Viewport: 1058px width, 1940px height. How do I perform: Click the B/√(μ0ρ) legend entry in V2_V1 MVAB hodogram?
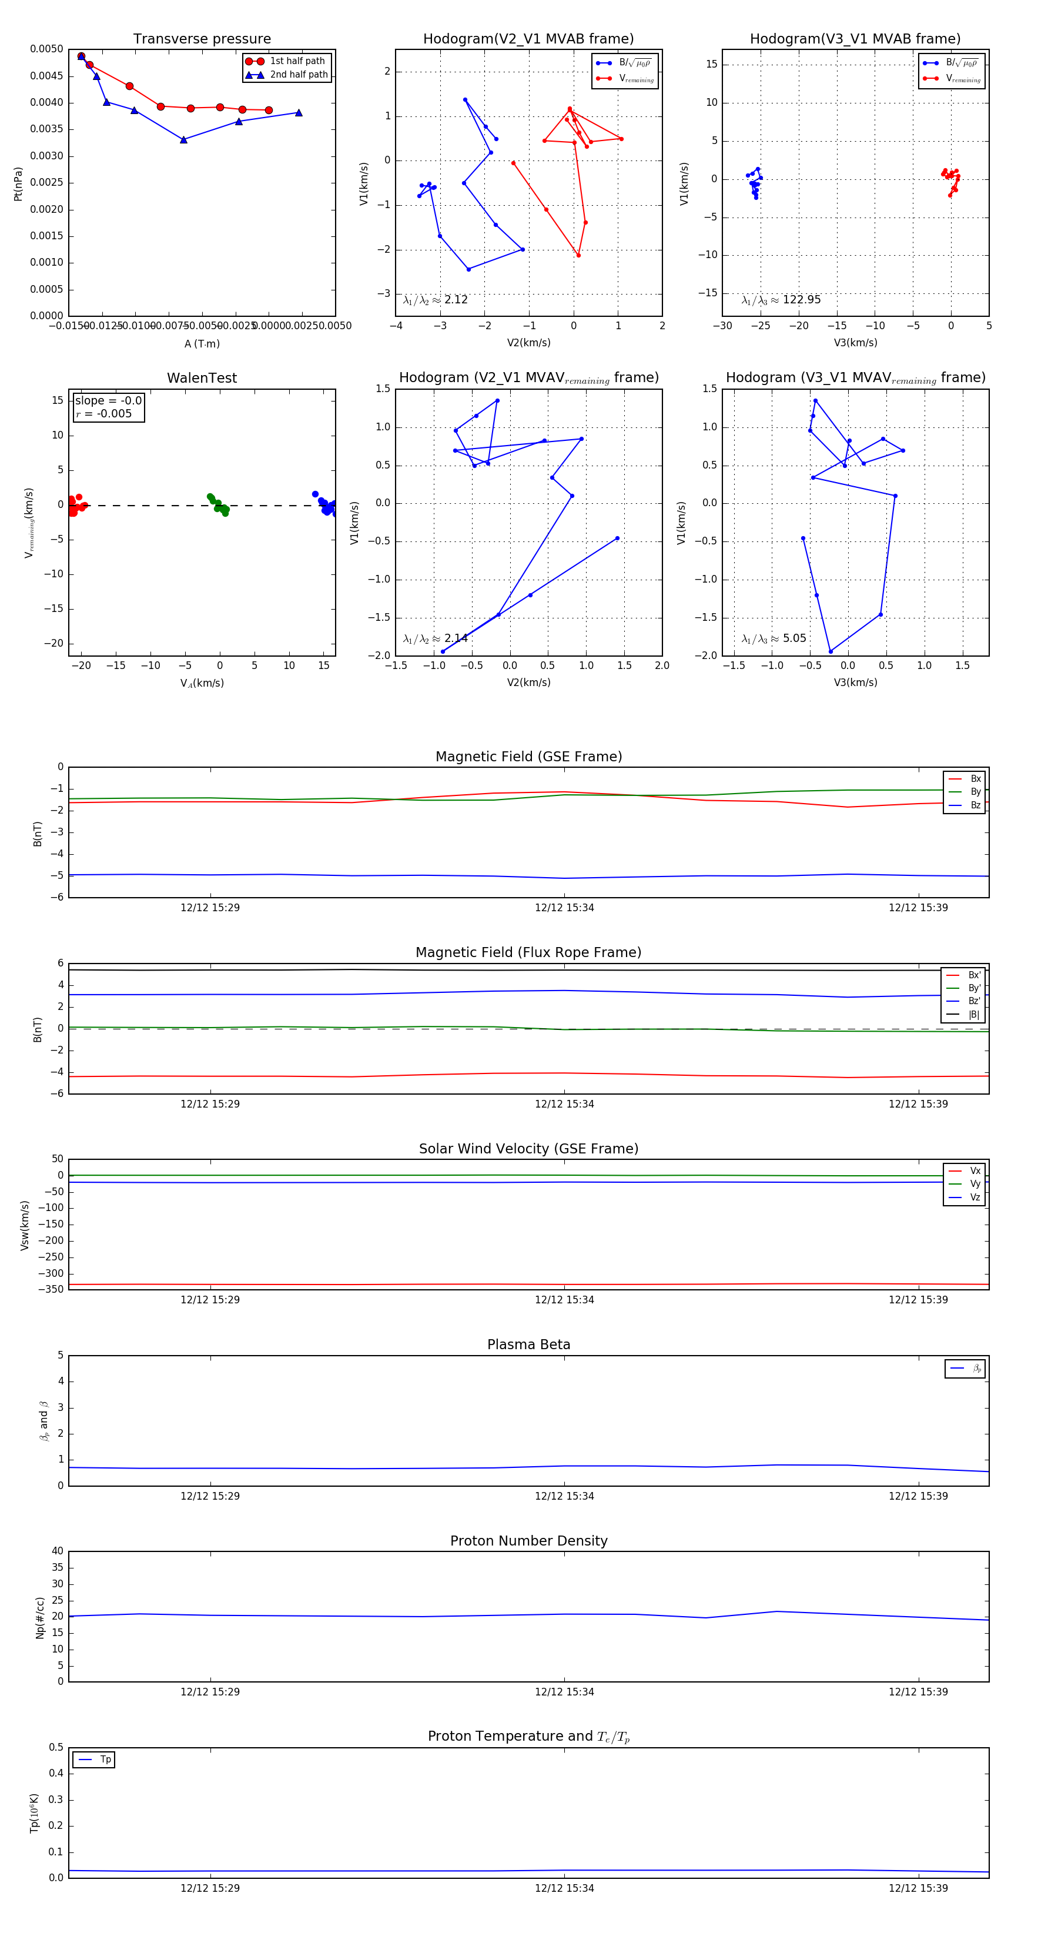coord(625,63)
